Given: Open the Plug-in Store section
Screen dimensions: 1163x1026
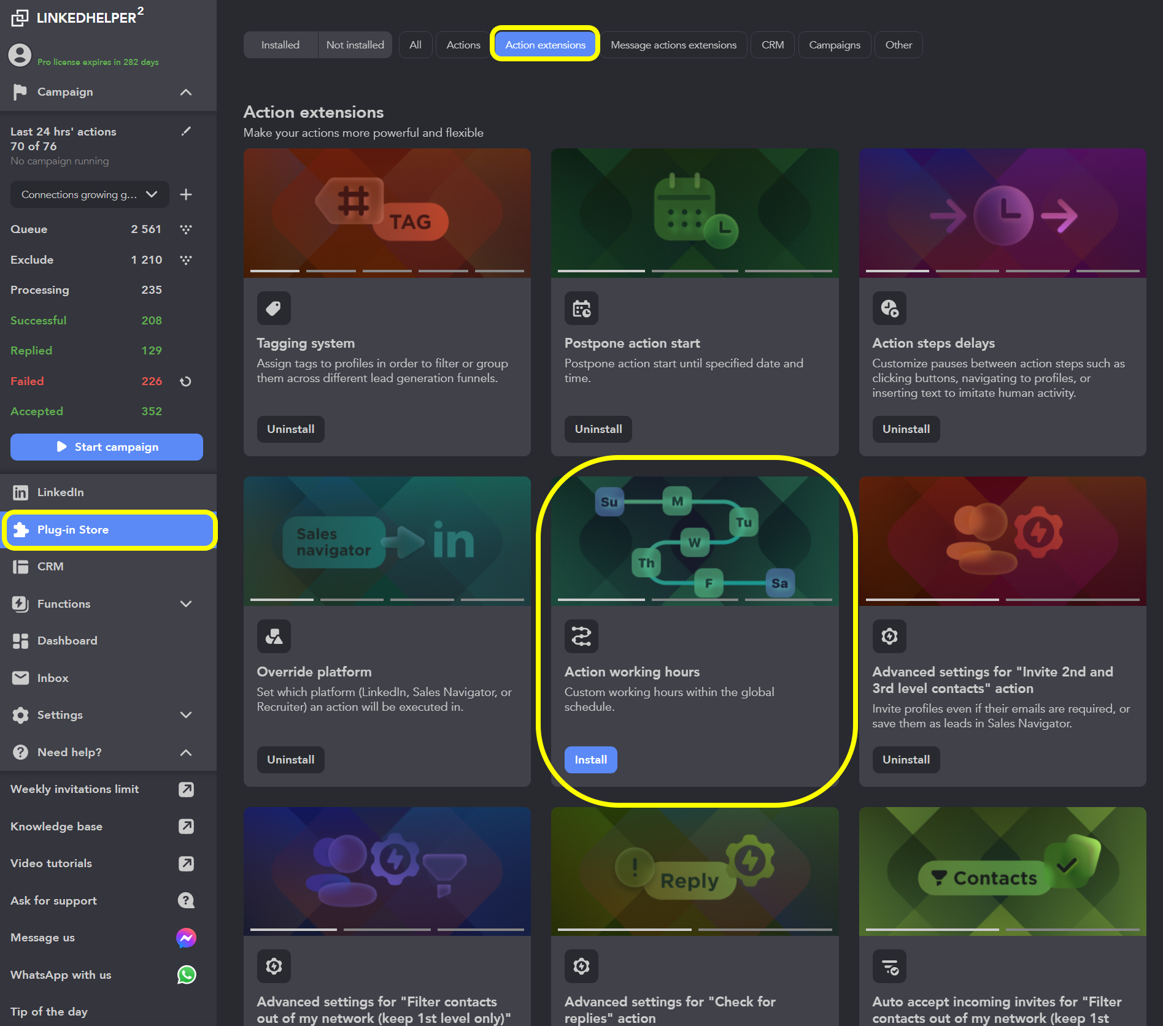Looking at the screenshot, I should click(109, 530).
